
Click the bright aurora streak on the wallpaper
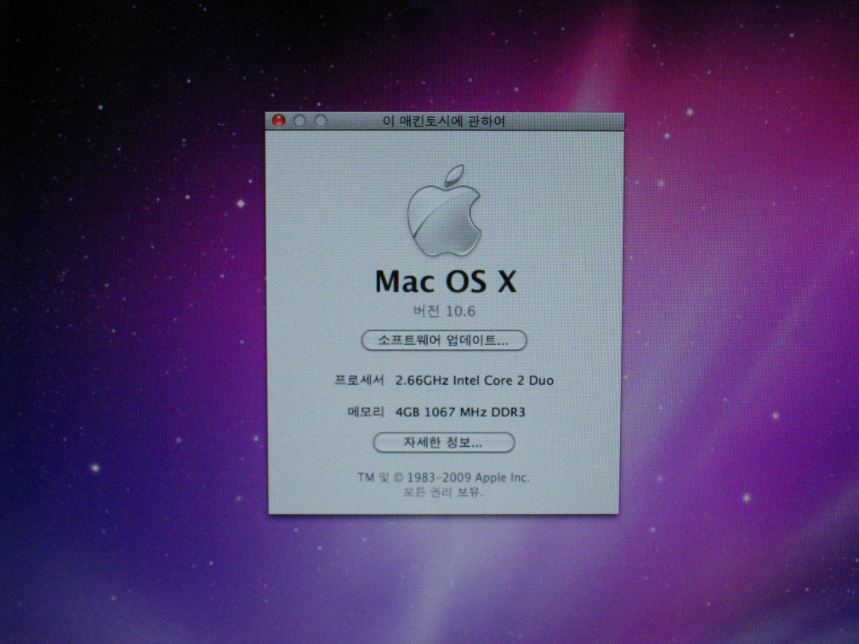point(595,76)
